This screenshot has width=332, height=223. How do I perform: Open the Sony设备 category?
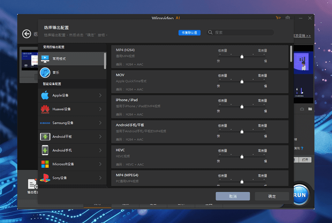(x=72, y=178)
